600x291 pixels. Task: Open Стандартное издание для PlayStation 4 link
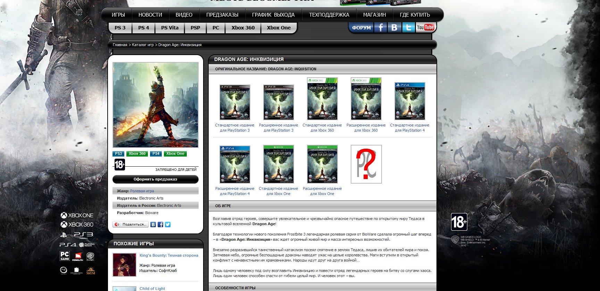click(x=410, y=128)
